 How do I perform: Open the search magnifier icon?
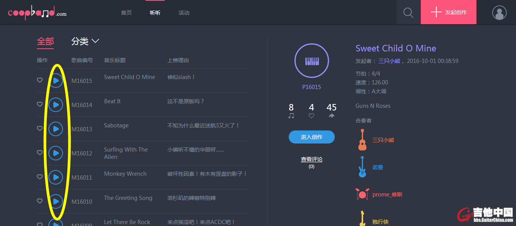pos(408,13)
